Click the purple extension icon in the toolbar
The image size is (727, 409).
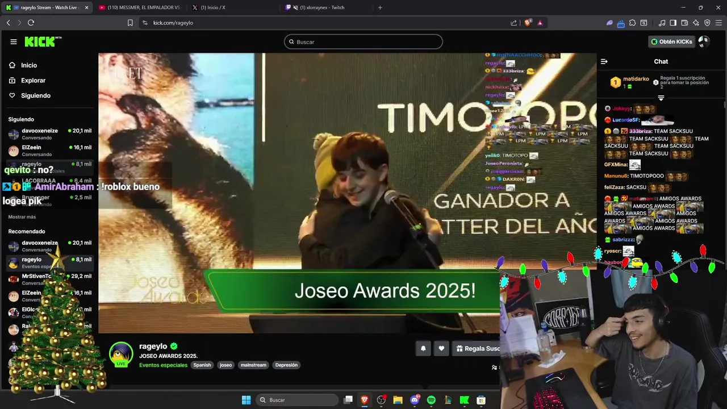(609, 23)
